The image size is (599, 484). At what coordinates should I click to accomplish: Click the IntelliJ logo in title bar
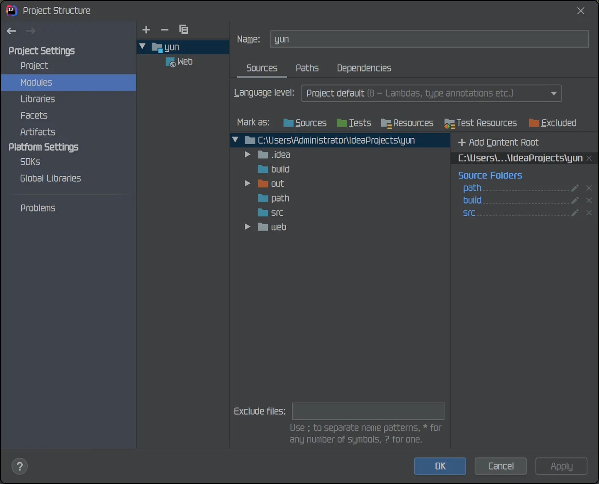tap(12, 10)
